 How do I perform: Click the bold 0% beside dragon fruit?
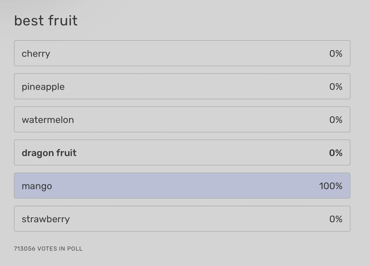point(336,153)
